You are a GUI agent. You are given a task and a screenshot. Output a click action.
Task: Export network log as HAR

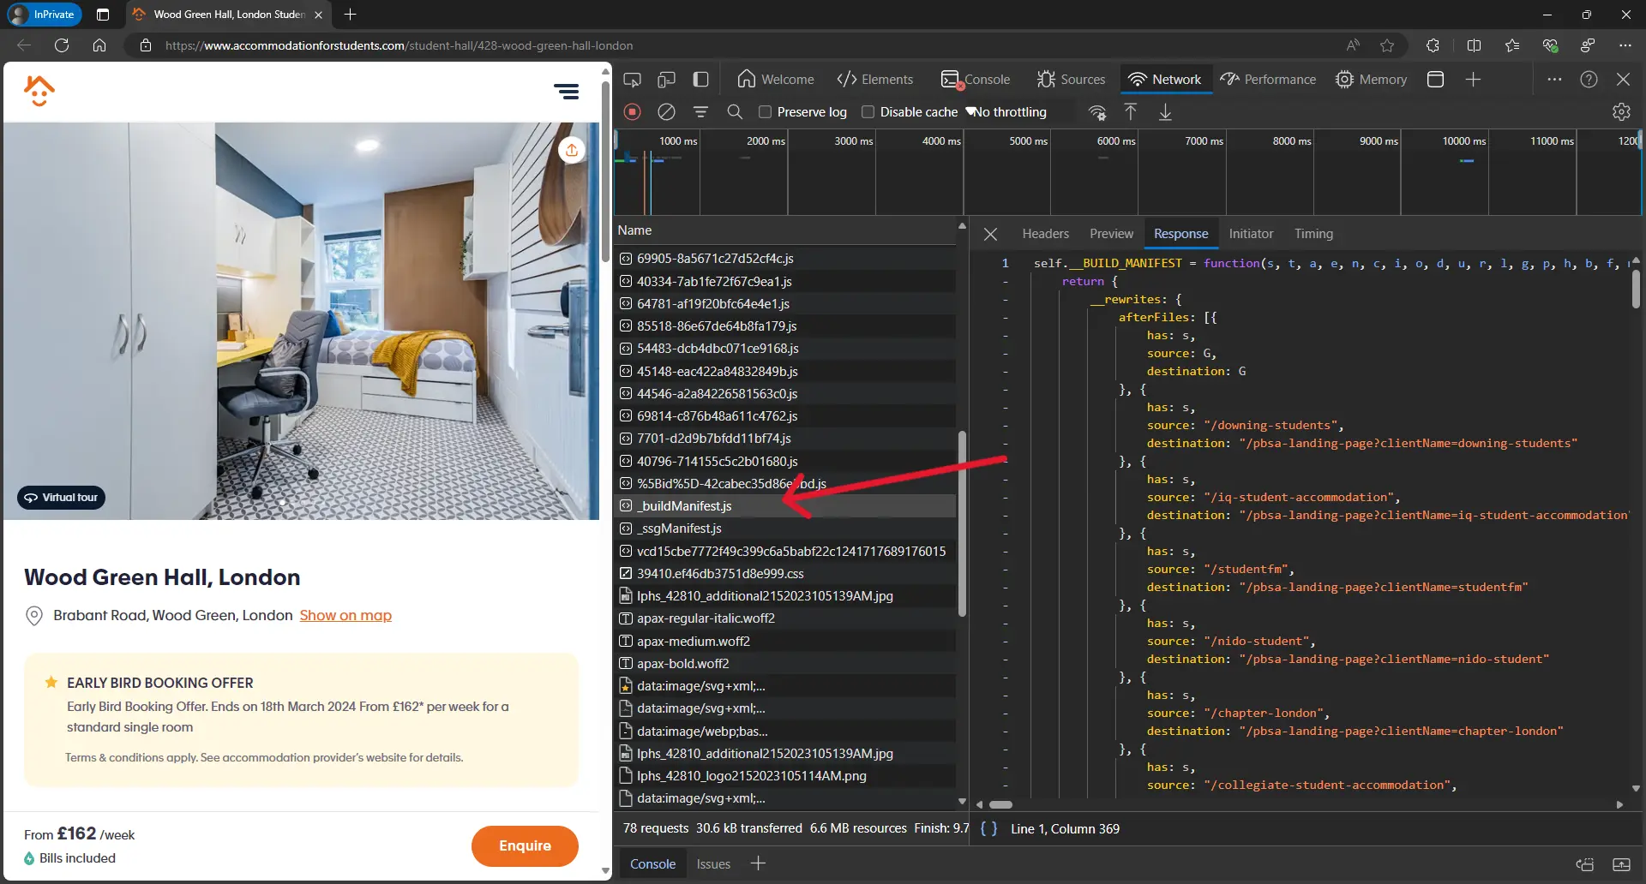click(1166, 112)
